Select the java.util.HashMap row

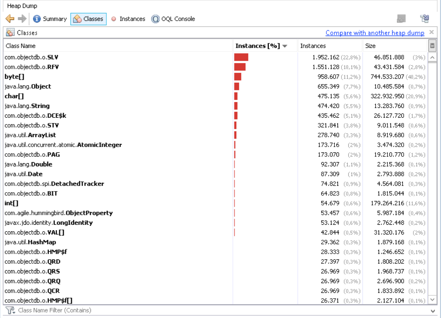coord(216,242)
